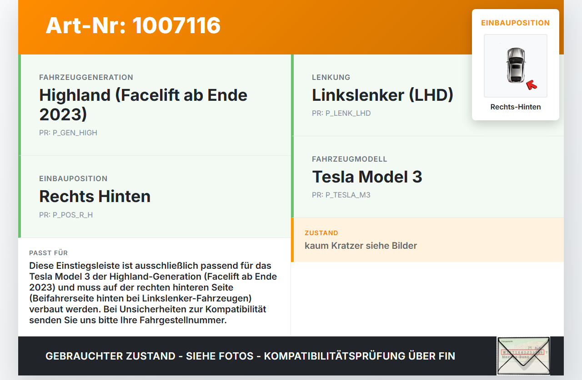Click the 'FAHRZEUGMODELL' label
The width and height of the screenshot is (582, 380).
(350, 159)
